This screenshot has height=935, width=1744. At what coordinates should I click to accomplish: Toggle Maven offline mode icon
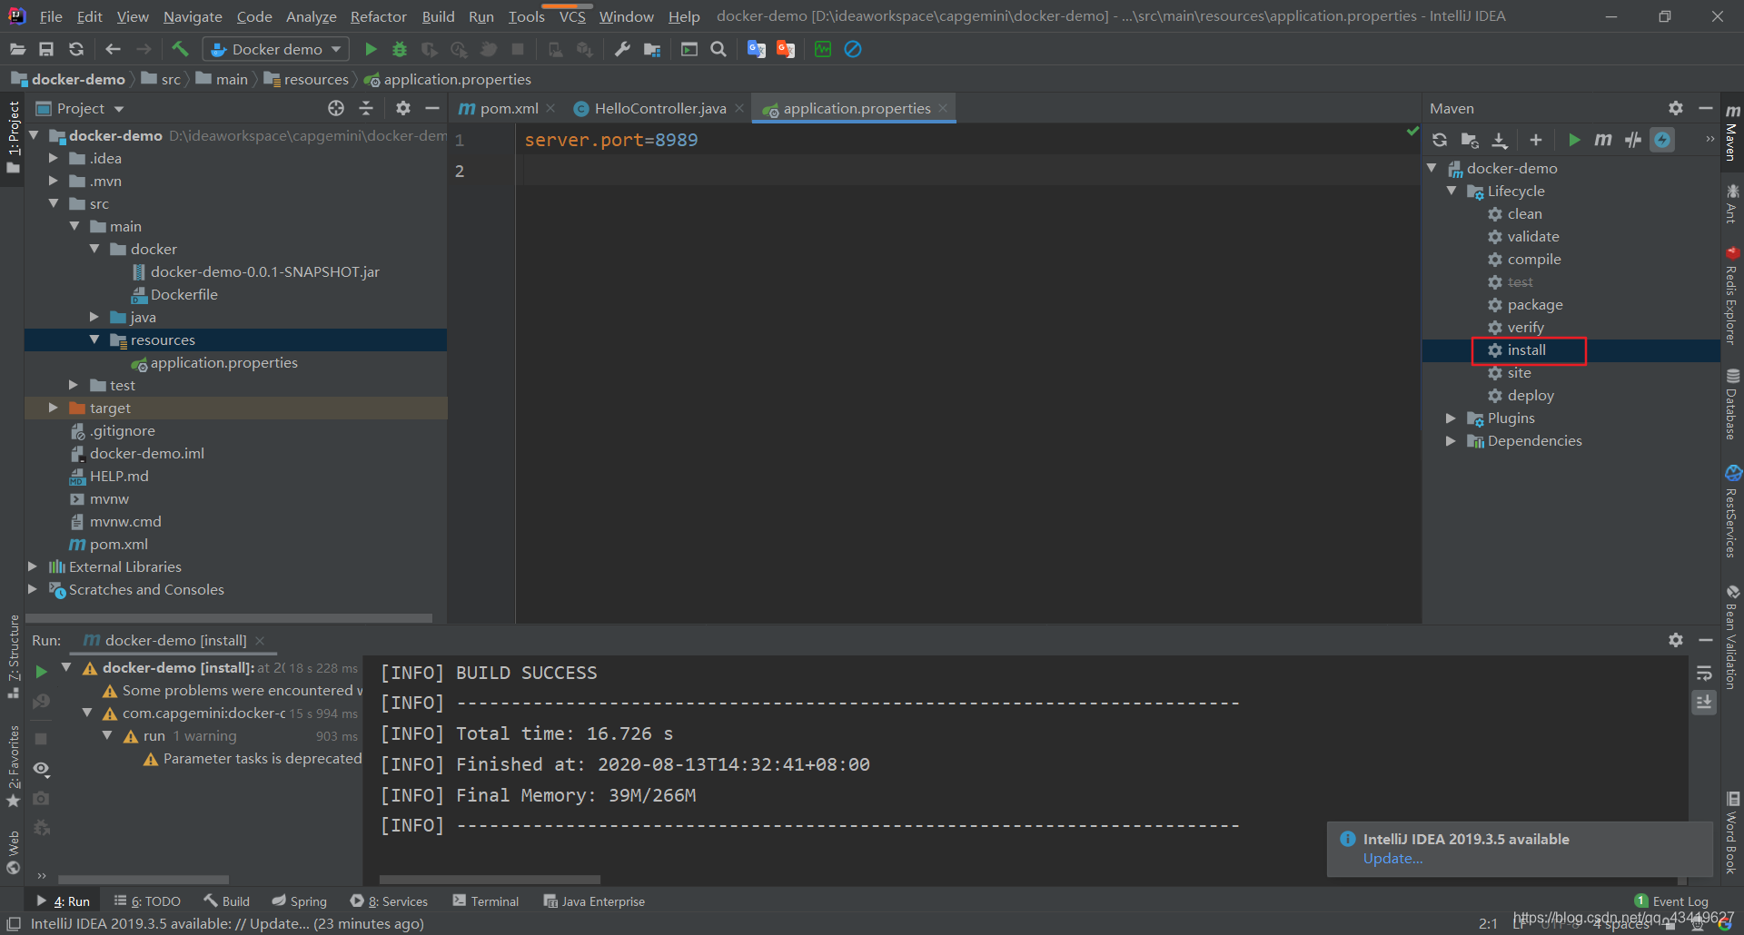click(1633, 140)
